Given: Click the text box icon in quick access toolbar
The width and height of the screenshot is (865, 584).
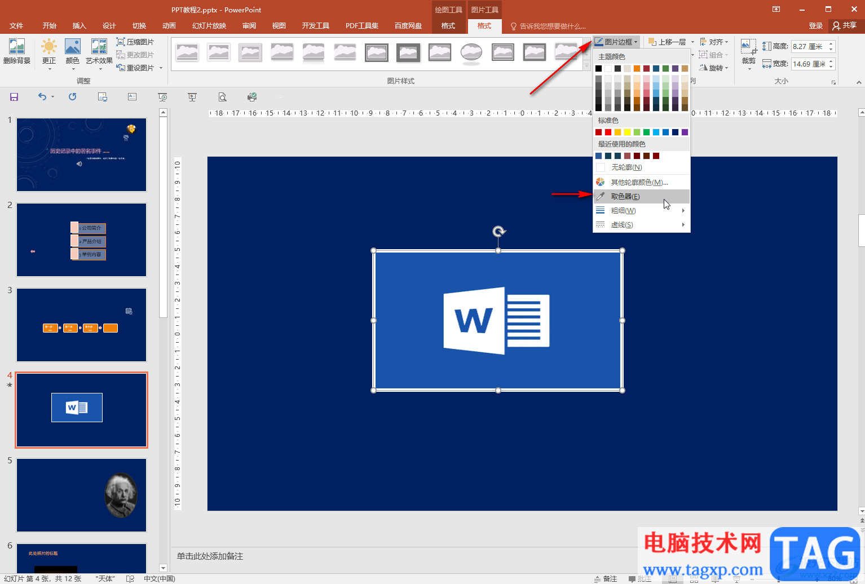Looking at the screenshot, I should tap(133, 97).
